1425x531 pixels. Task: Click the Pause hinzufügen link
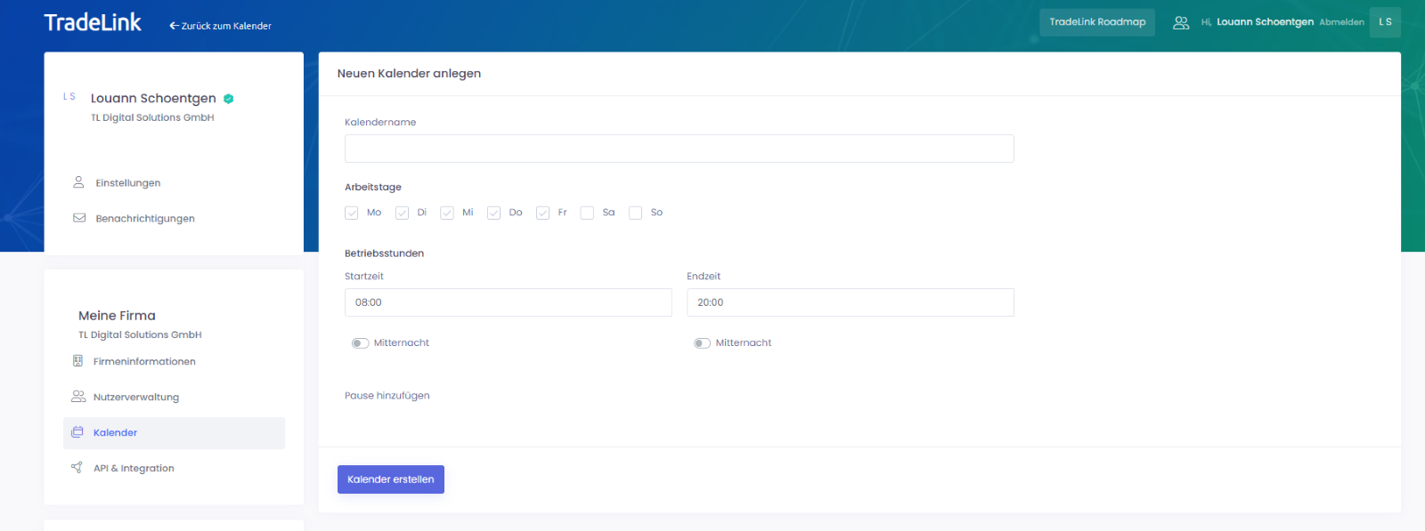pos(387,396)
